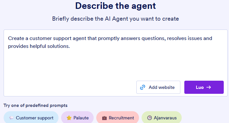Open the Add website dialog
The height and width of the screenshot is (123, 229).
pos(158,87)
